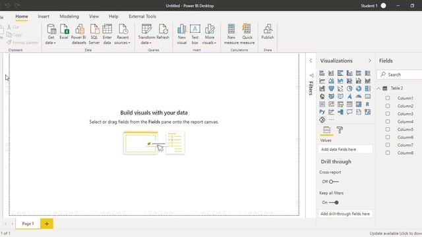Click the Publish button
This screenshot has height=237, width=422.
(268, 32)
